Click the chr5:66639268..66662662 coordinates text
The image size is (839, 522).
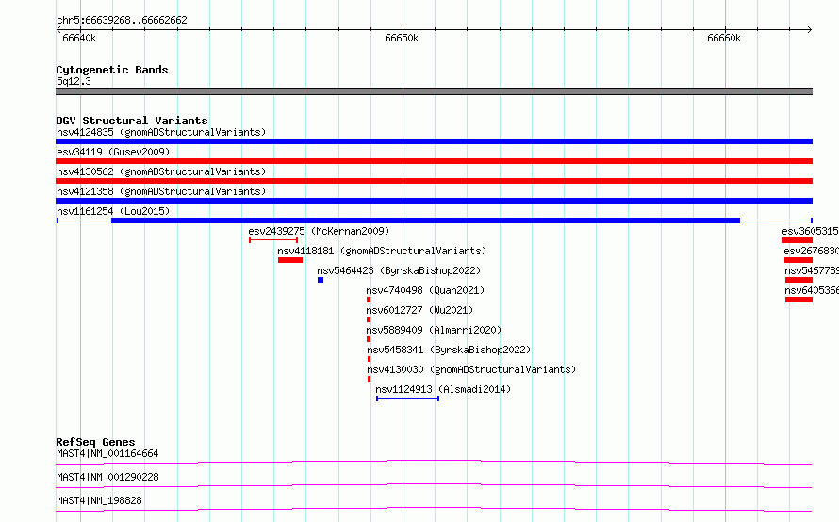pos(122,21)
